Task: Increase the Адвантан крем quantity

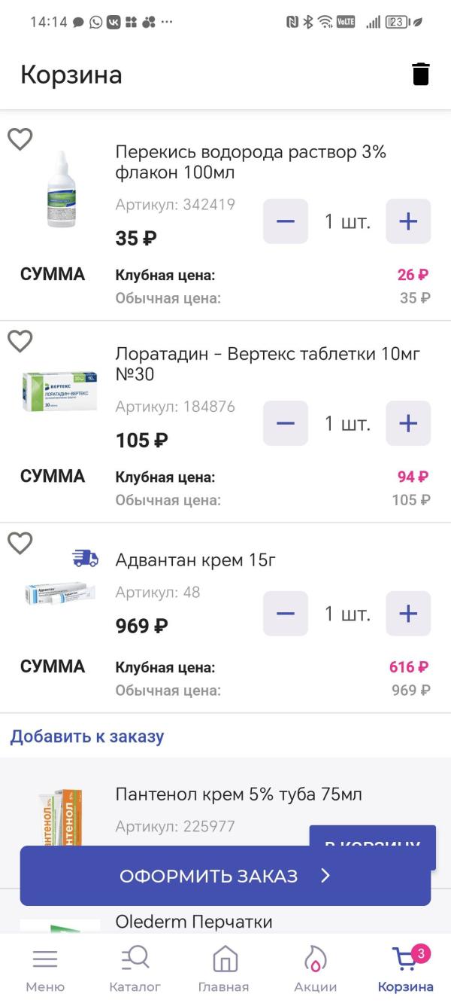Action: (x=408, y=614)
